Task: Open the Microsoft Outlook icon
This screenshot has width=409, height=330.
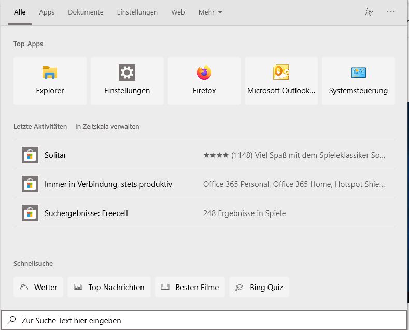Action: [x=281, y=72]
